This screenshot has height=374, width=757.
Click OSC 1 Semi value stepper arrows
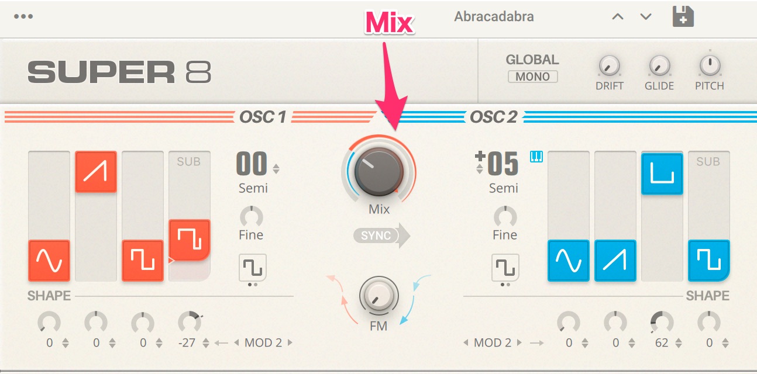[x=276, y=169]
